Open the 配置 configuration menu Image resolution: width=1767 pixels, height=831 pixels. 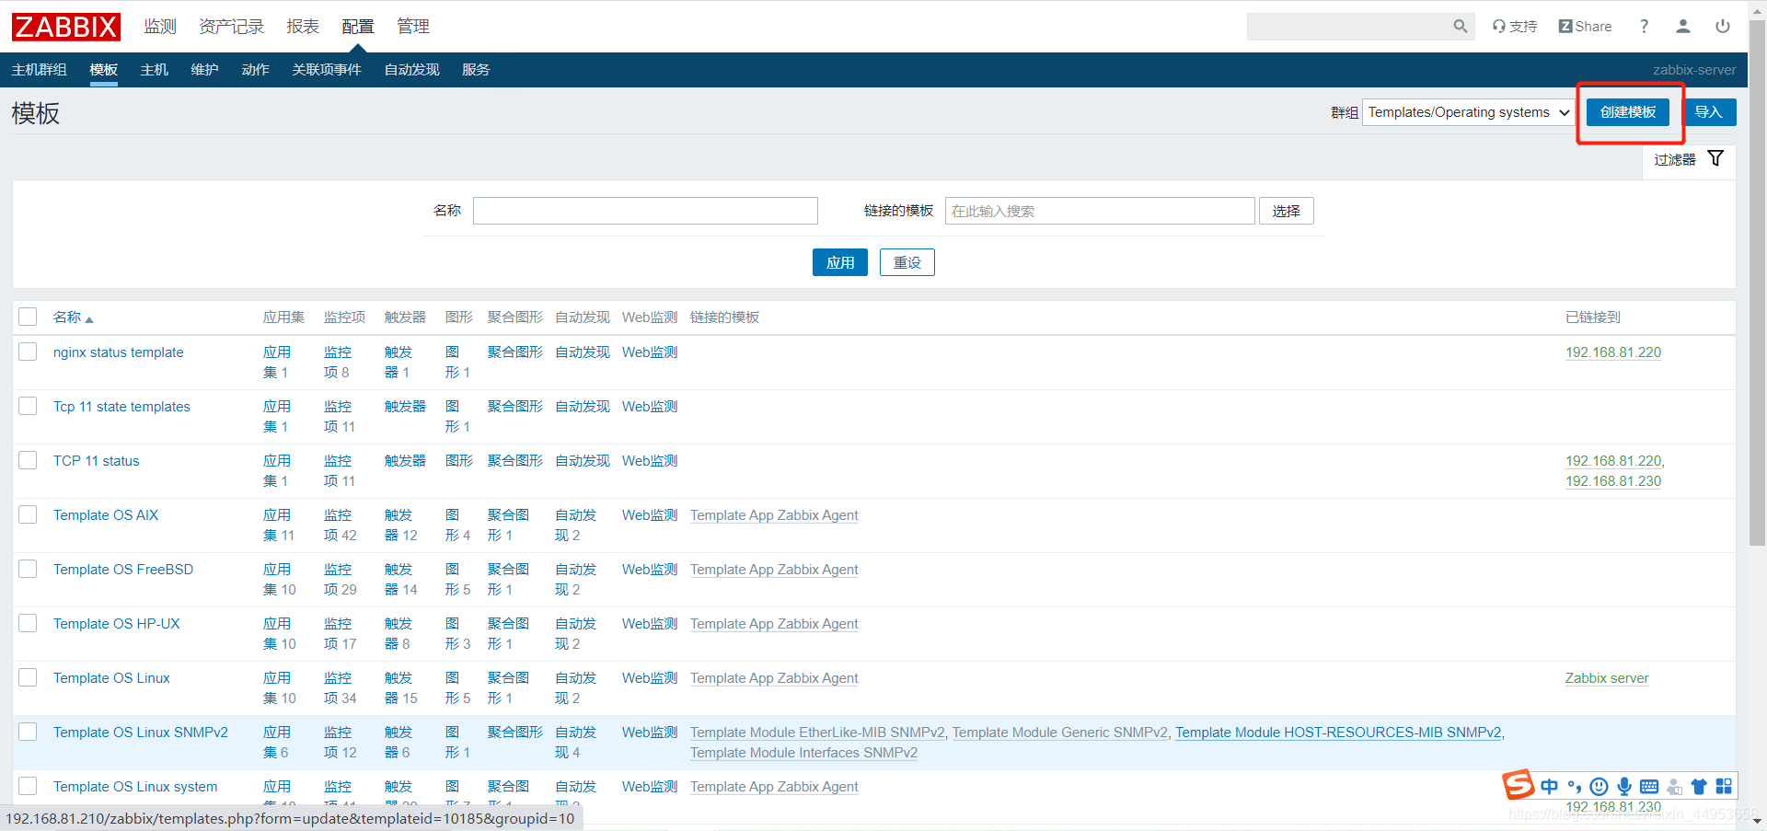click(x=358, y=27)
